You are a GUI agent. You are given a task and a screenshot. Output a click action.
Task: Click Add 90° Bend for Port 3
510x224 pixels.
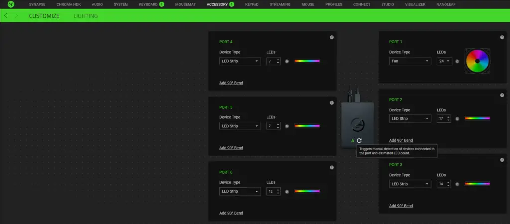(401, 206)
